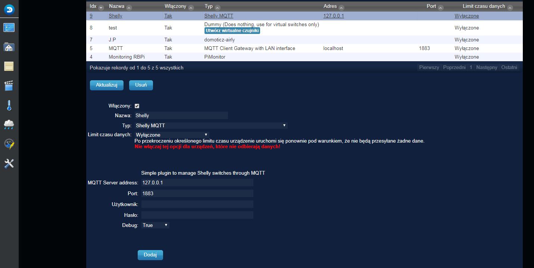Go to Ostatni page
Image resolution: width=534 pixels, height=268 pixels.
509,68
